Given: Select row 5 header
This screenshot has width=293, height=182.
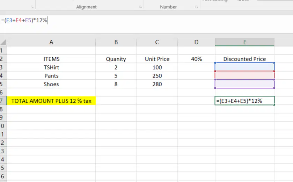Looking at the screenshot, I should point(3,84).
